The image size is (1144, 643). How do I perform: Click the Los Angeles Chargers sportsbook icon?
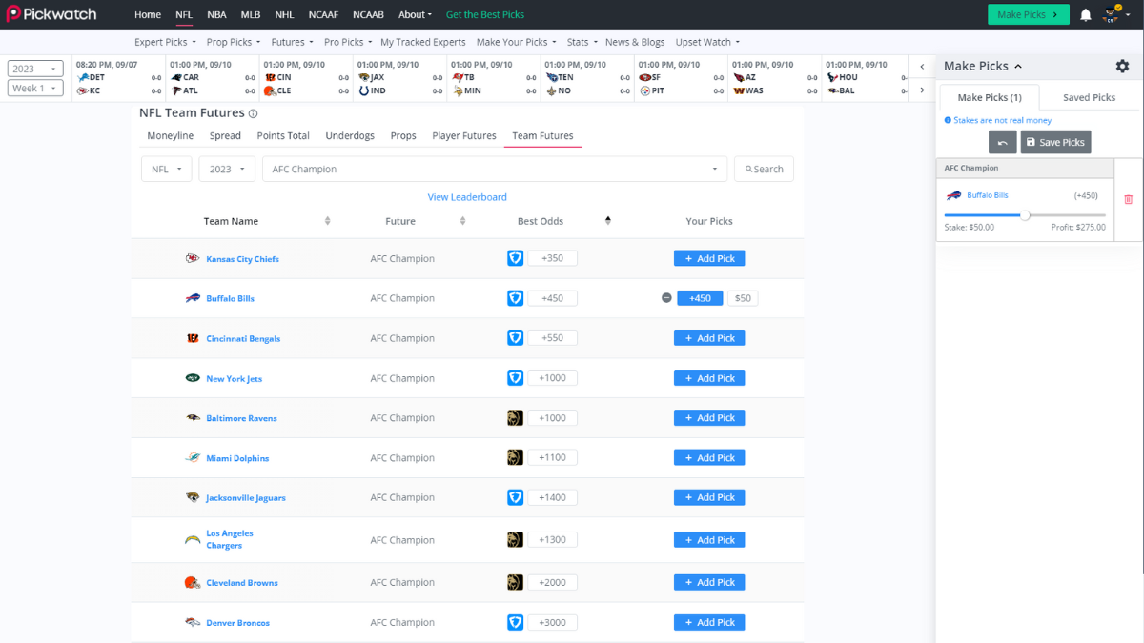point(515,539)
